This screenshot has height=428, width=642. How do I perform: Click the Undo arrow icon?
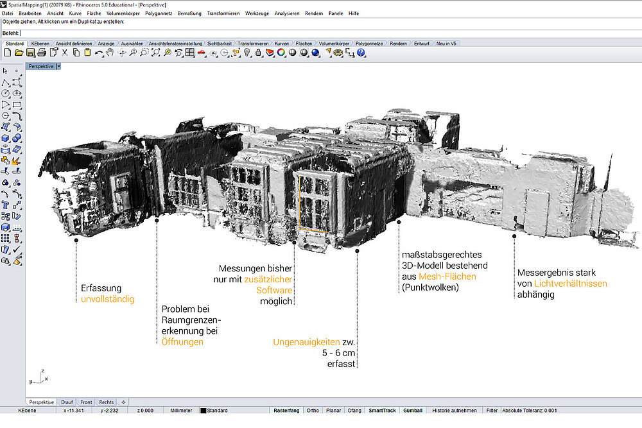[98, 53]
